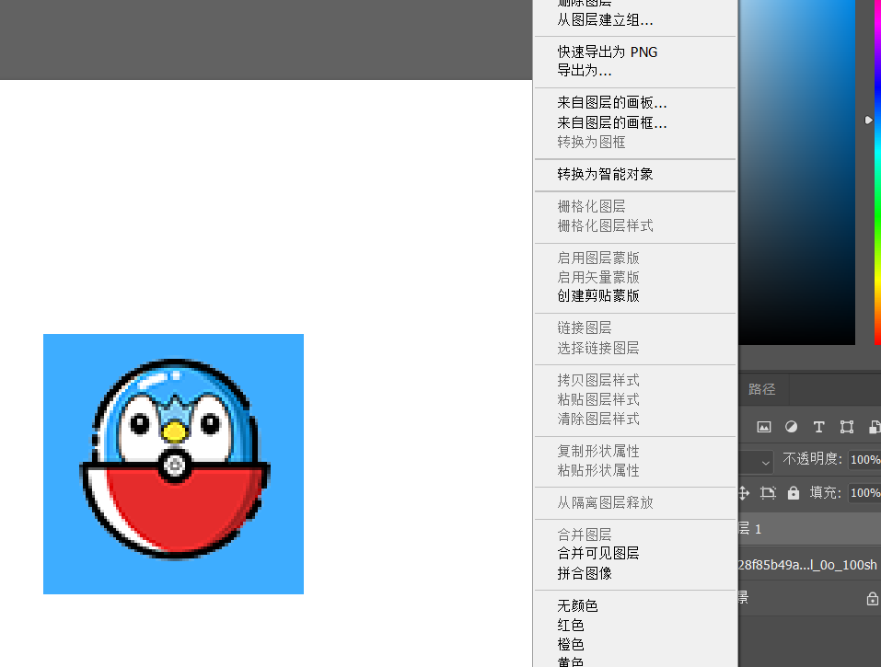
Task: Select the 层 1 layer row
Action: click(809, 529)
